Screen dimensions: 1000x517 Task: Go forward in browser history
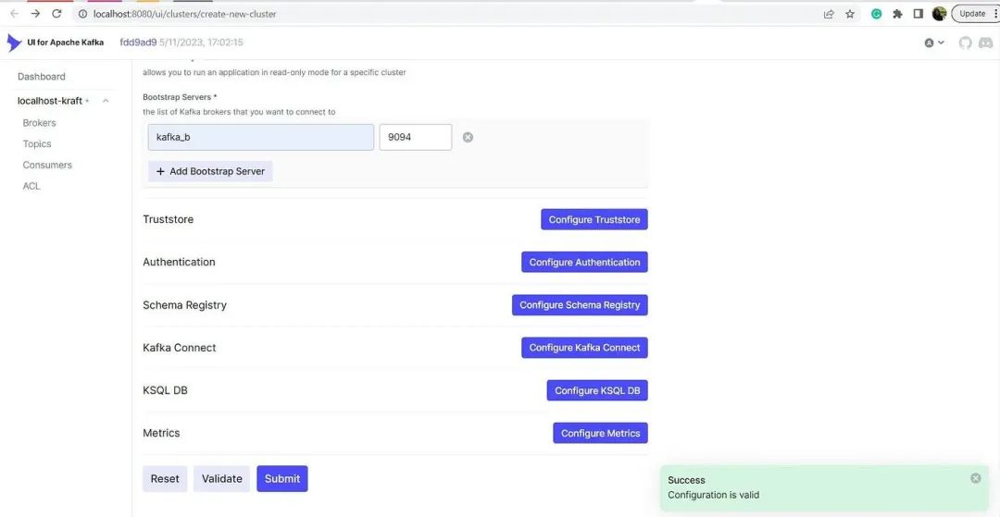point(35,13)
